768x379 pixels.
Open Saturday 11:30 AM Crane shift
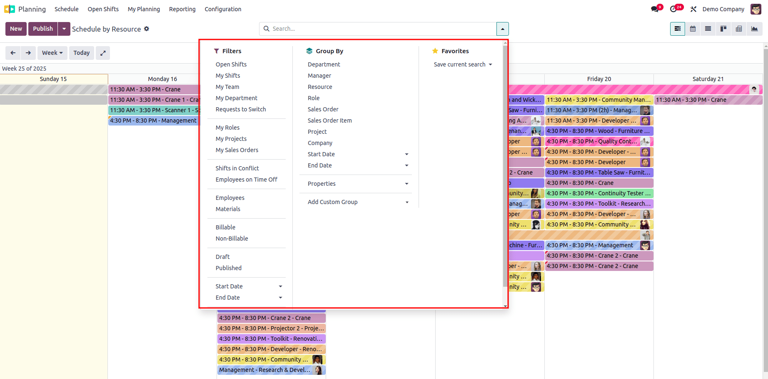(x=708, y=100)
